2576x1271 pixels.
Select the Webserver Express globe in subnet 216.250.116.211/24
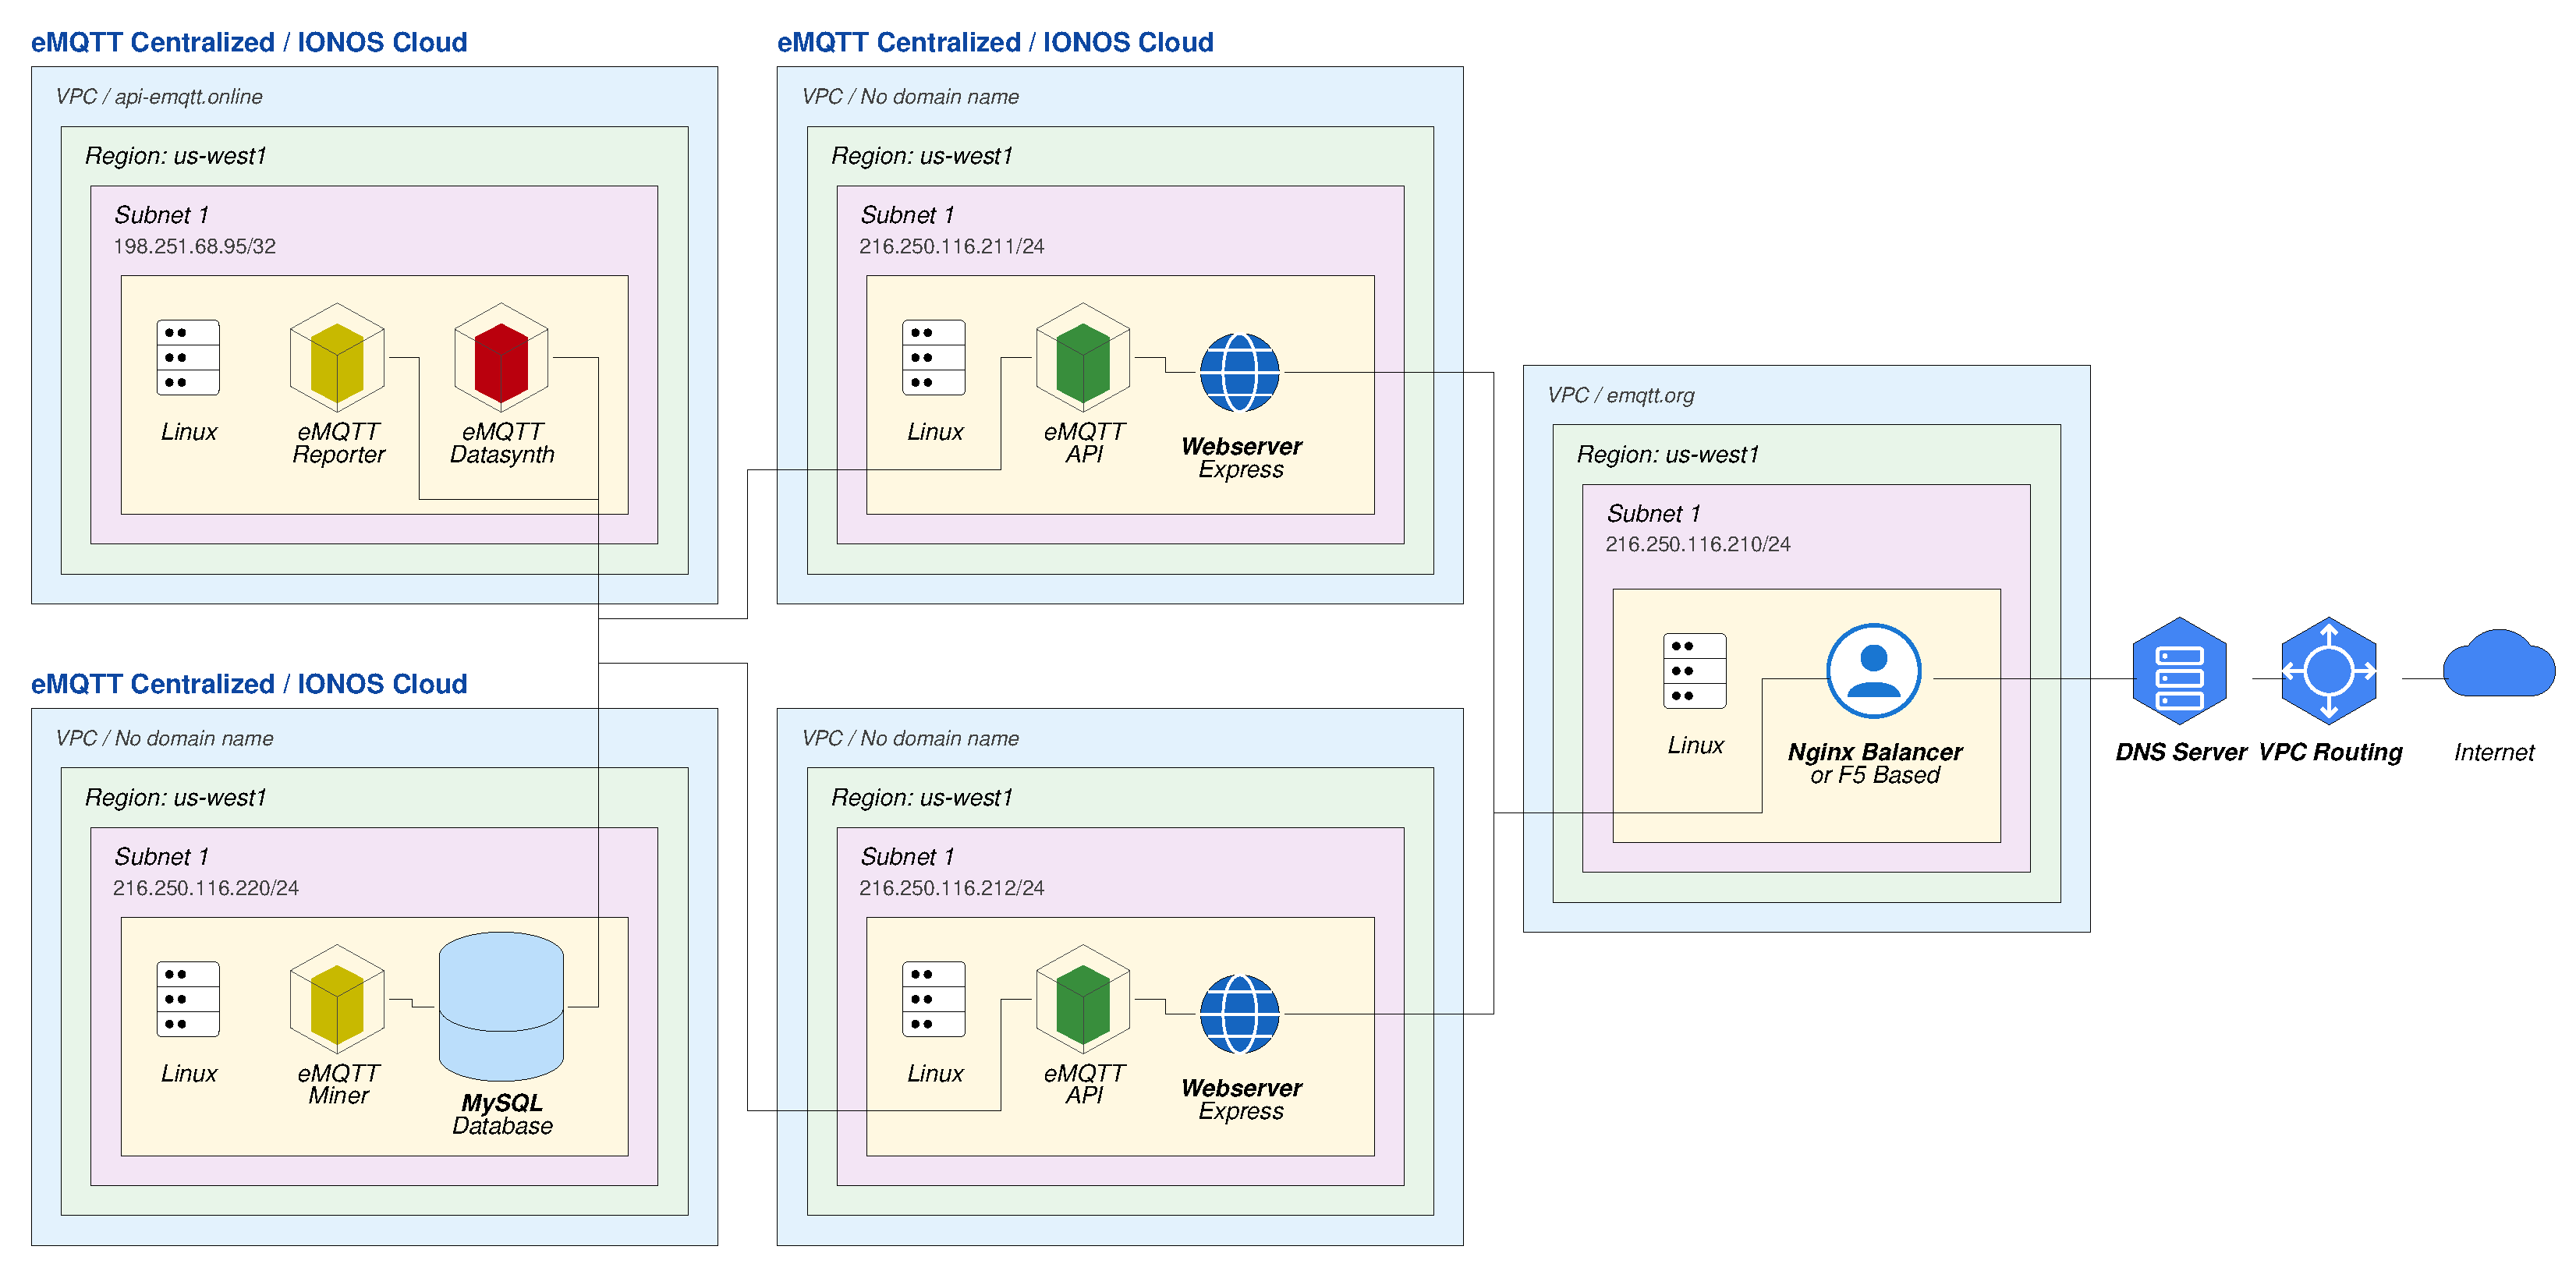1240,372
